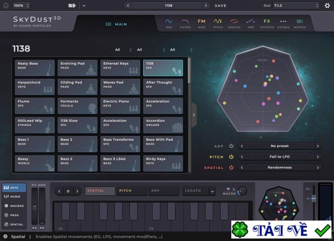Select the Accordion organs preset
Screen dimensions: 334x241
click(x=163, y=125)
